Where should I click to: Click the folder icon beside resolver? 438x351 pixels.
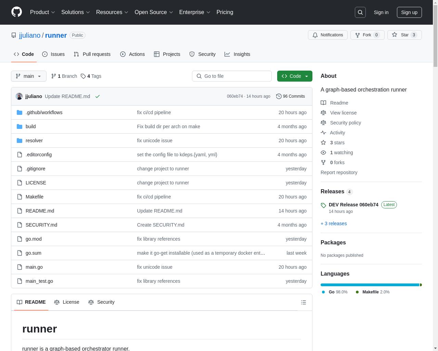pyautogui.click(x=20, y=141)
